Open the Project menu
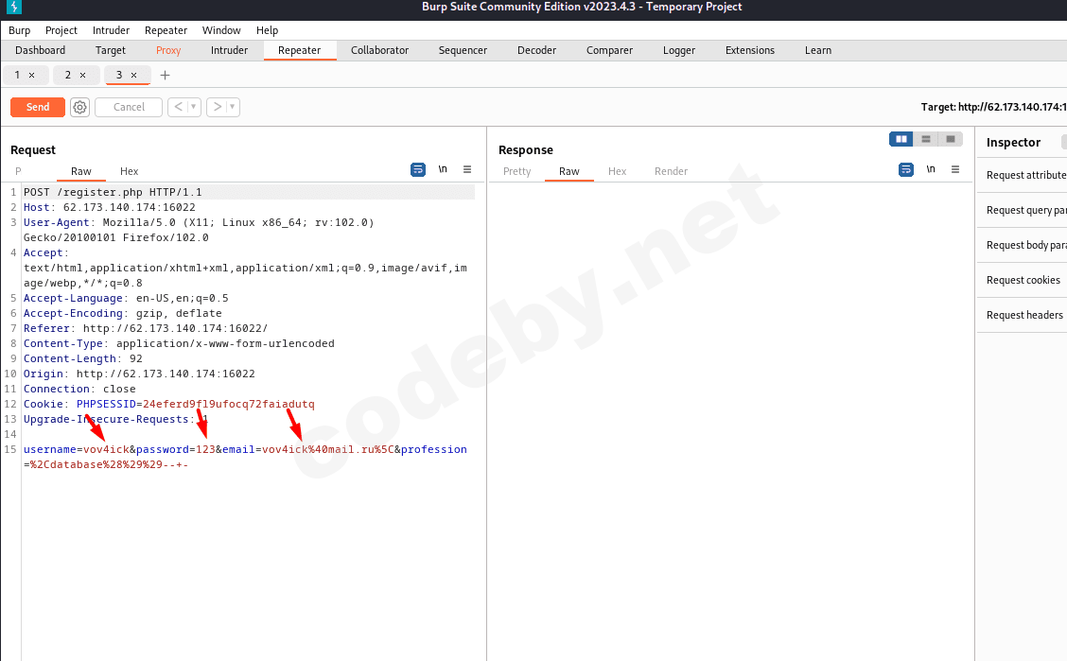The height and width of the screenshot is (661, 1067). tap(61, 30)
